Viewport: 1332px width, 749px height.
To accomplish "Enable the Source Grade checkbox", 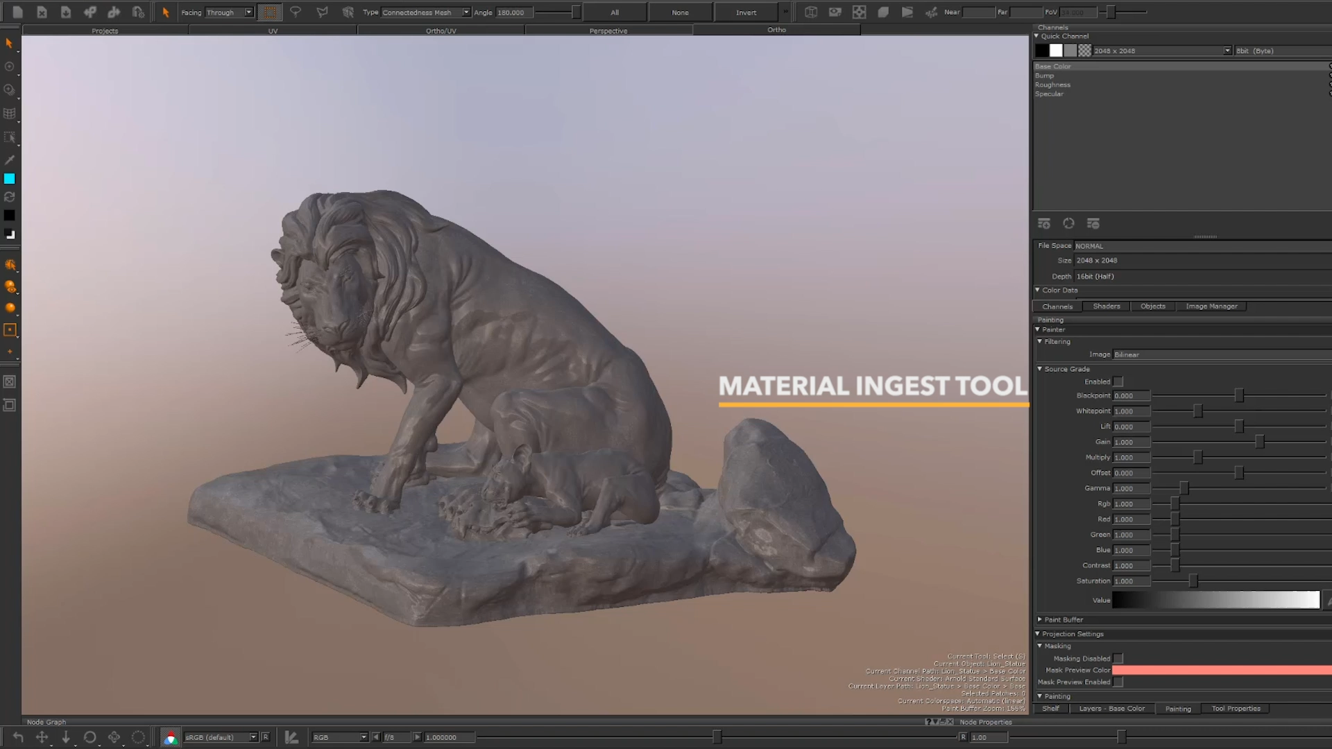I will 1118,381.
